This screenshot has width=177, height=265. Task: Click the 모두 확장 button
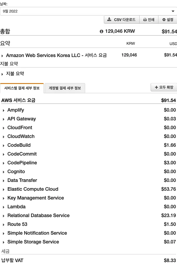[x=164, y=87]
